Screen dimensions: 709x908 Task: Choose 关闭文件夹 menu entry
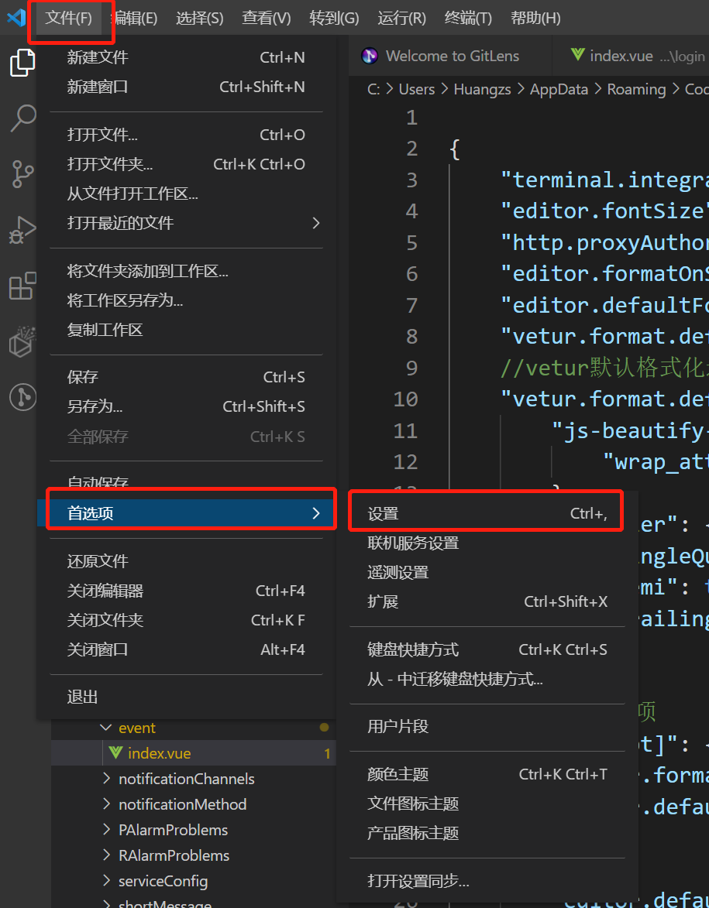[x=186, y=620]
